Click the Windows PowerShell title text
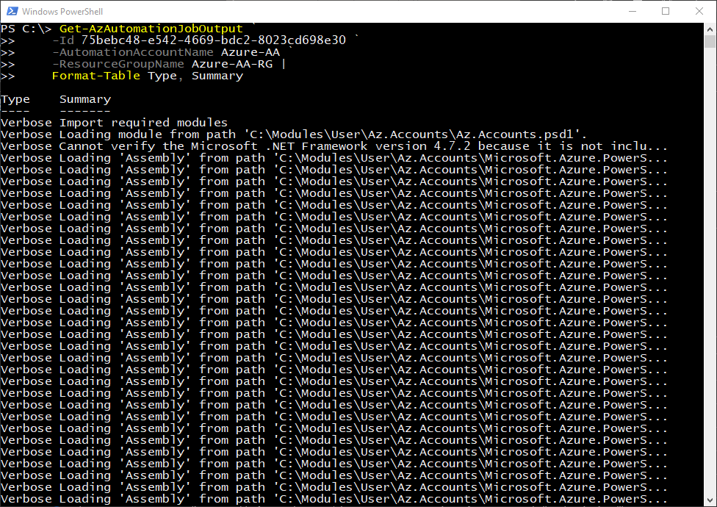 pos(62,12)
